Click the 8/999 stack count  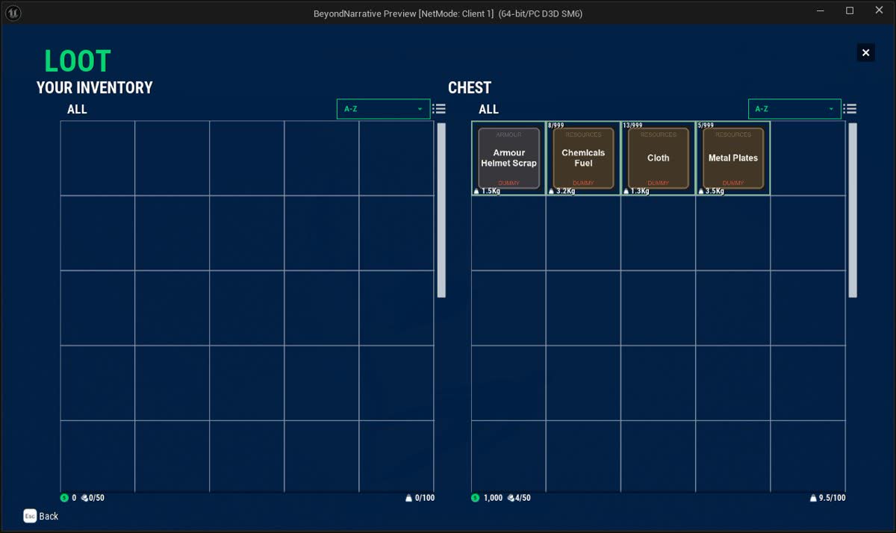click(x=556, y=125)
